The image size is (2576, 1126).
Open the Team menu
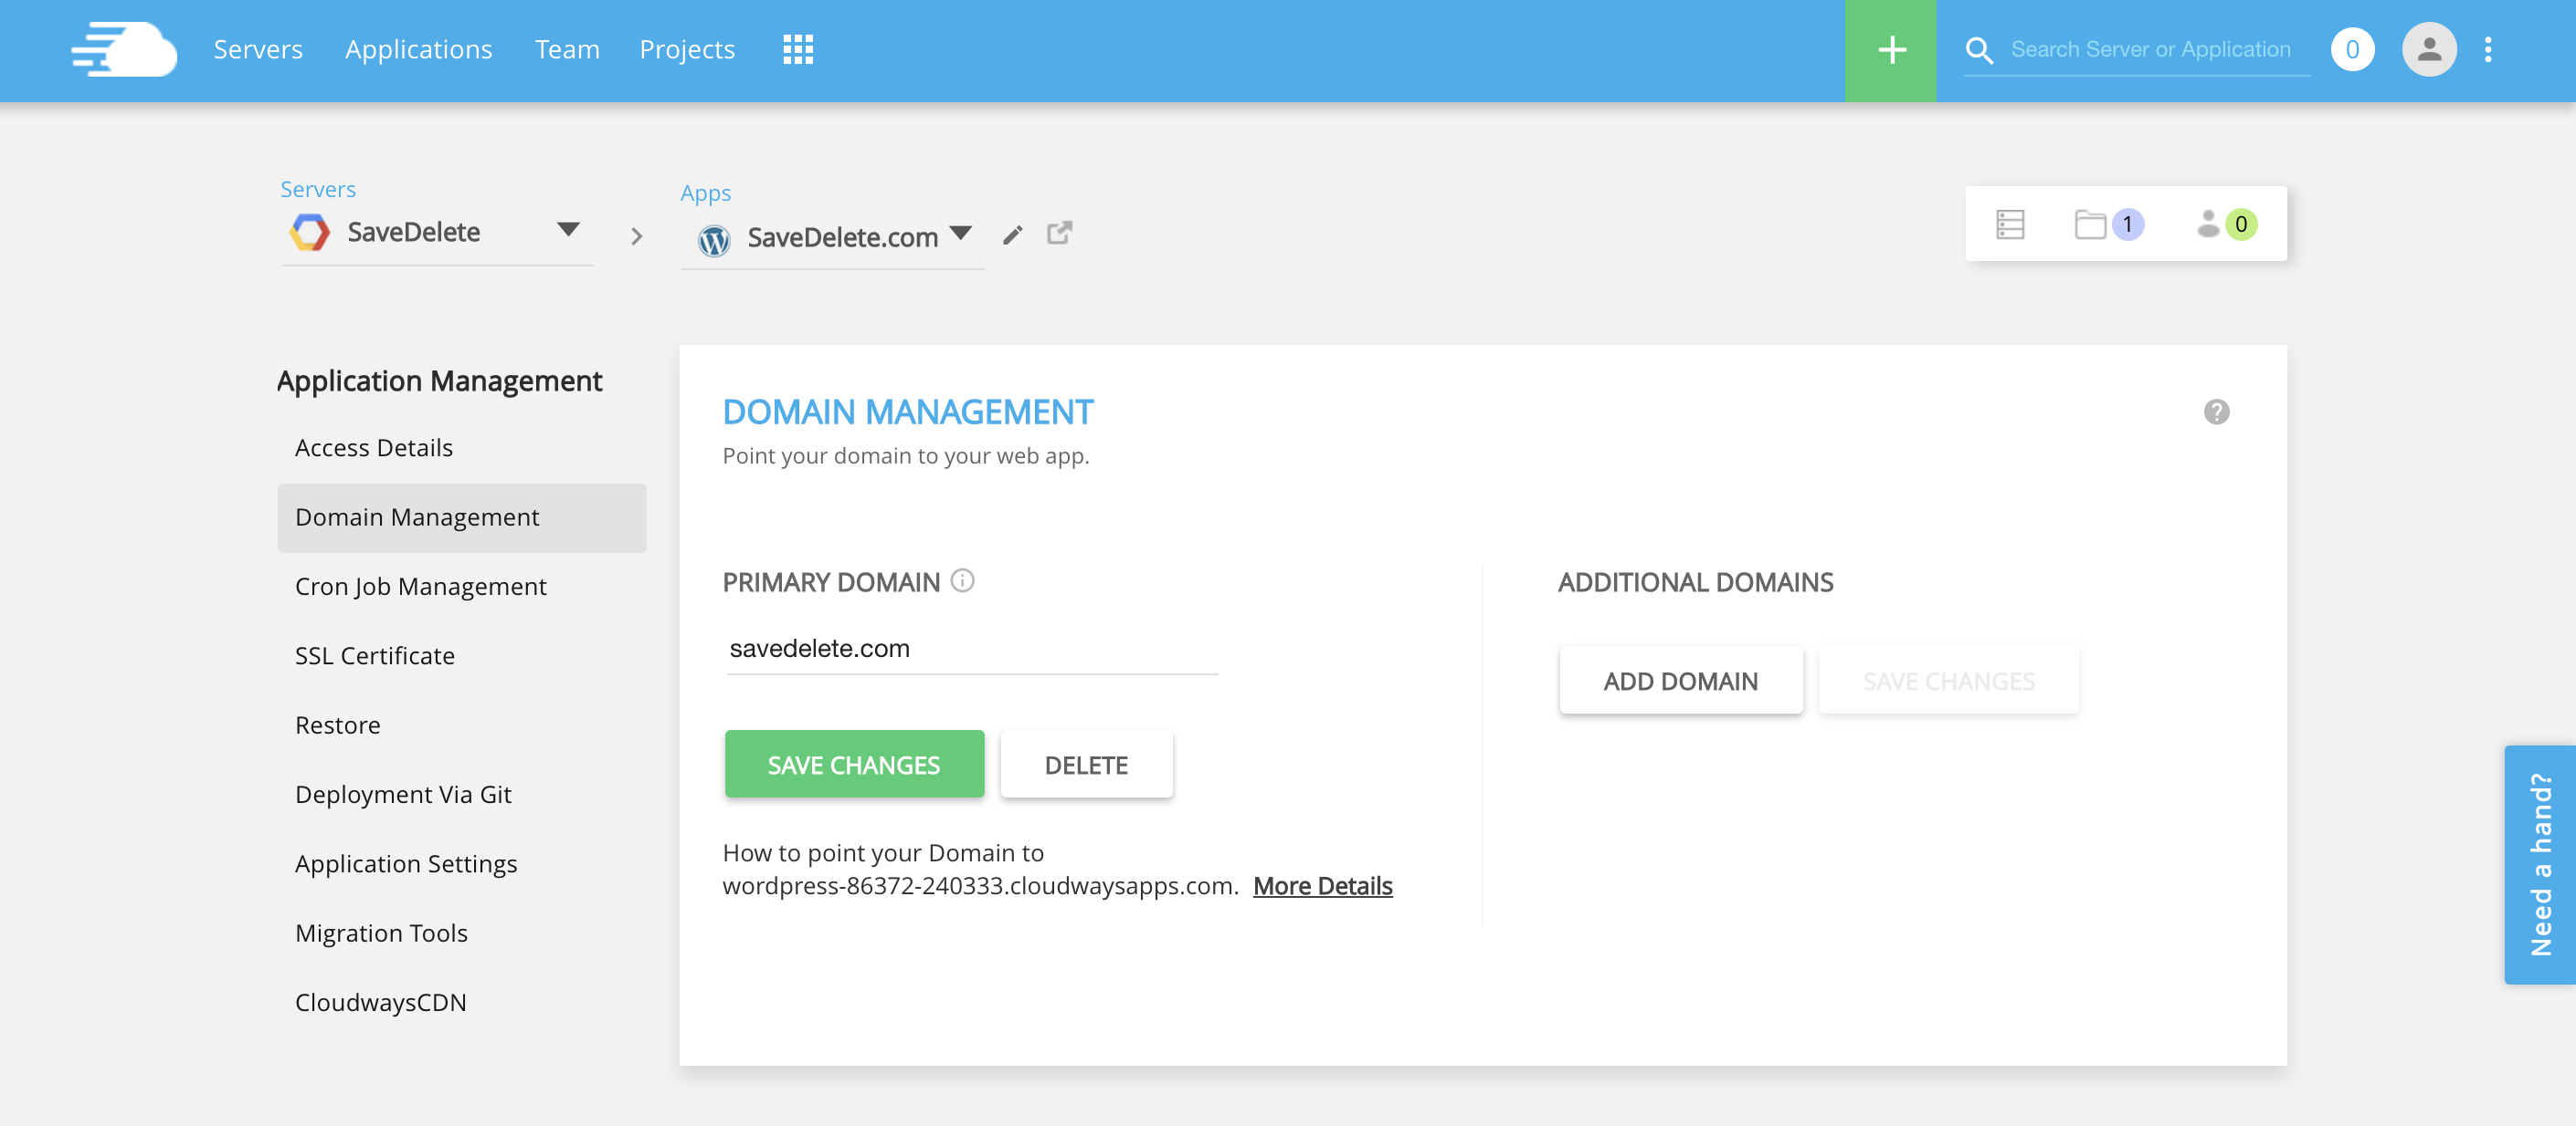567,49
